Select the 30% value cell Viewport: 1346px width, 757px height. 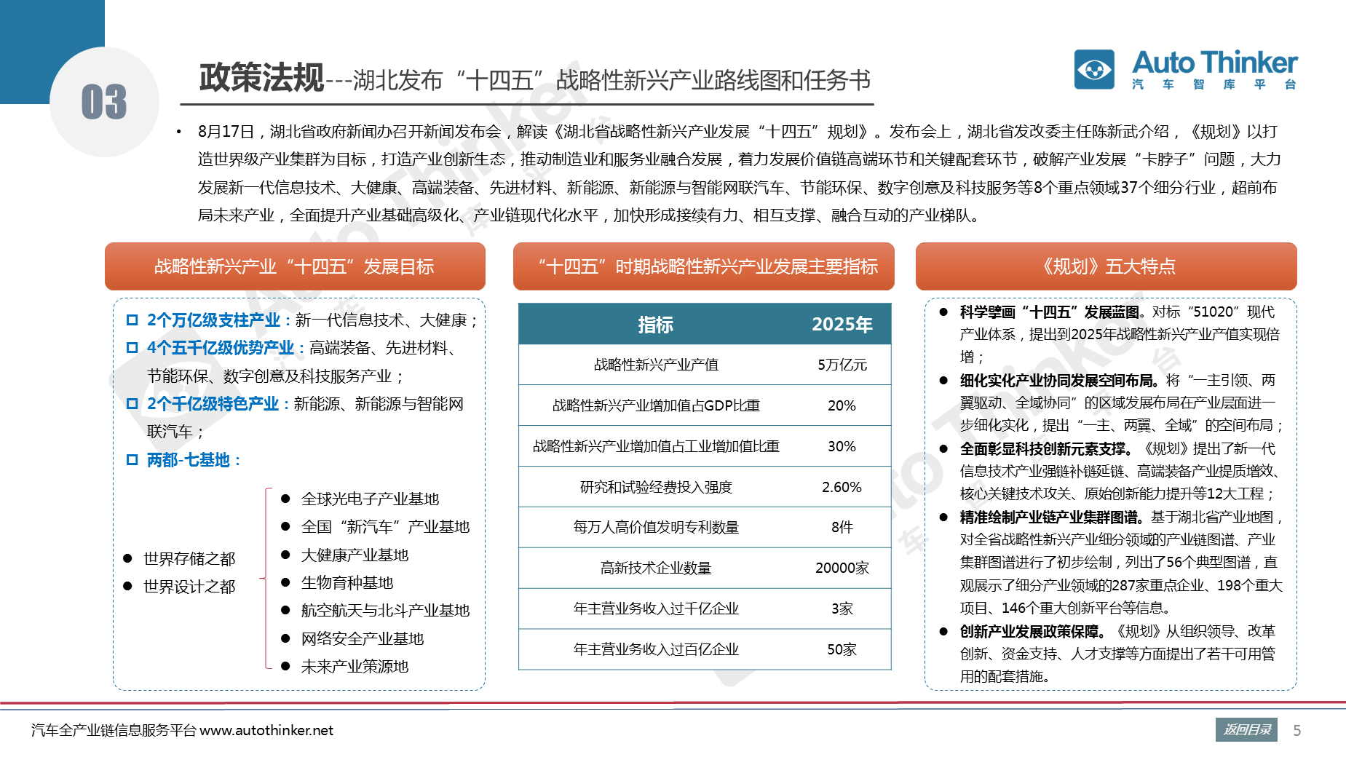[842, 446]
